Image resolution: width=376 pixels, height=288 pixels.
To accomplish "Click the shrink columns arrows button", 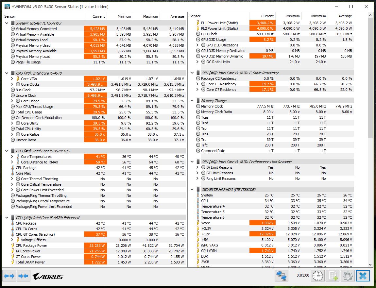I will pyautogui.click(x=23, y=276).
